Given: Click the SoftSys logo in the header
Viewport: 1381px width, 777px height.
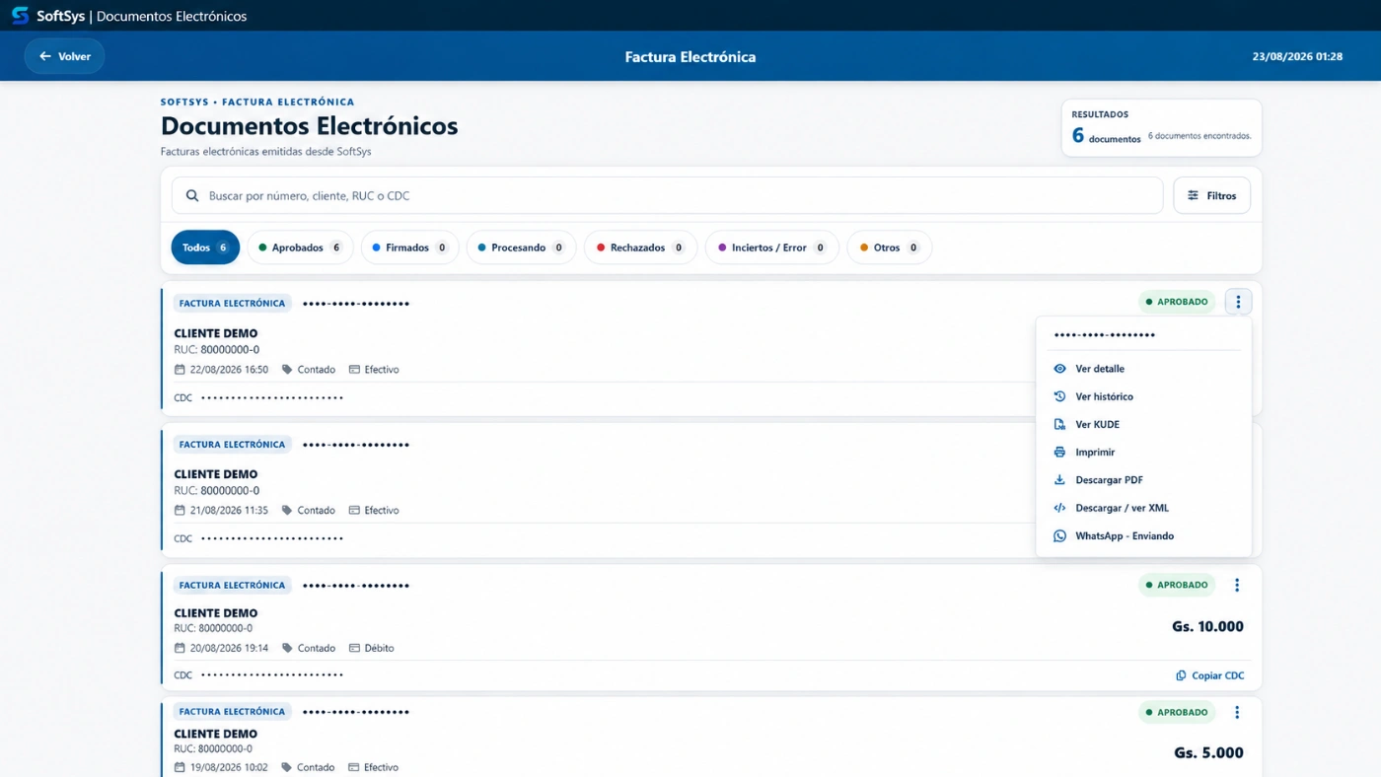Looking at the screenshot, I should click(20, 16).
